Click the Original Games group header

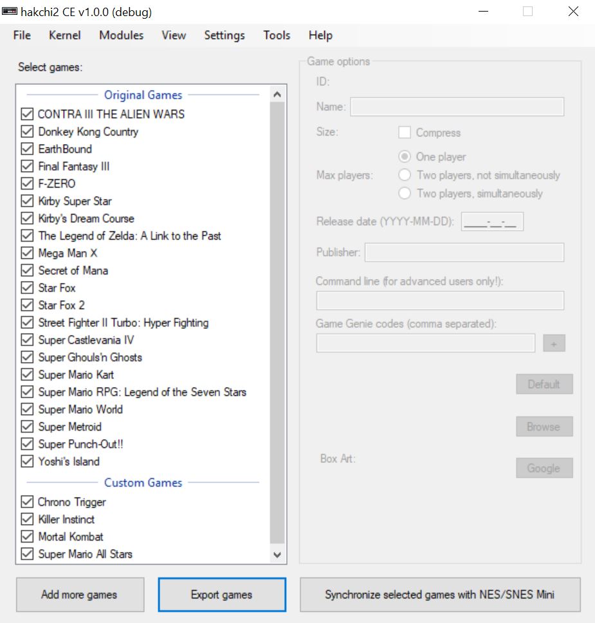point(143,95)
